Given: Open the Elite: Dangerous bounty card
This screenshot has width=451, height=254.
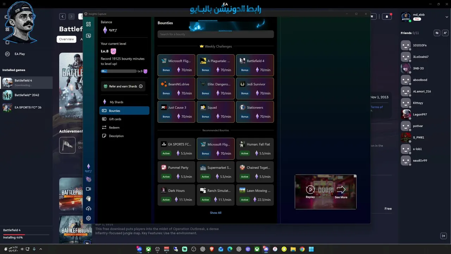Looking at the screenshot, I should [x=216, y=89].
